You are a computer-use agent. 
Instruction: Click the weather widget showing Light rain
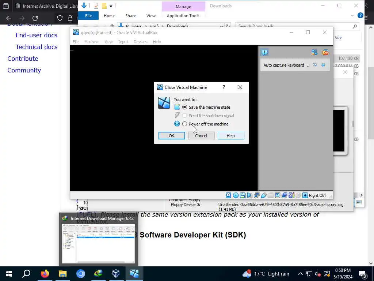266,274
